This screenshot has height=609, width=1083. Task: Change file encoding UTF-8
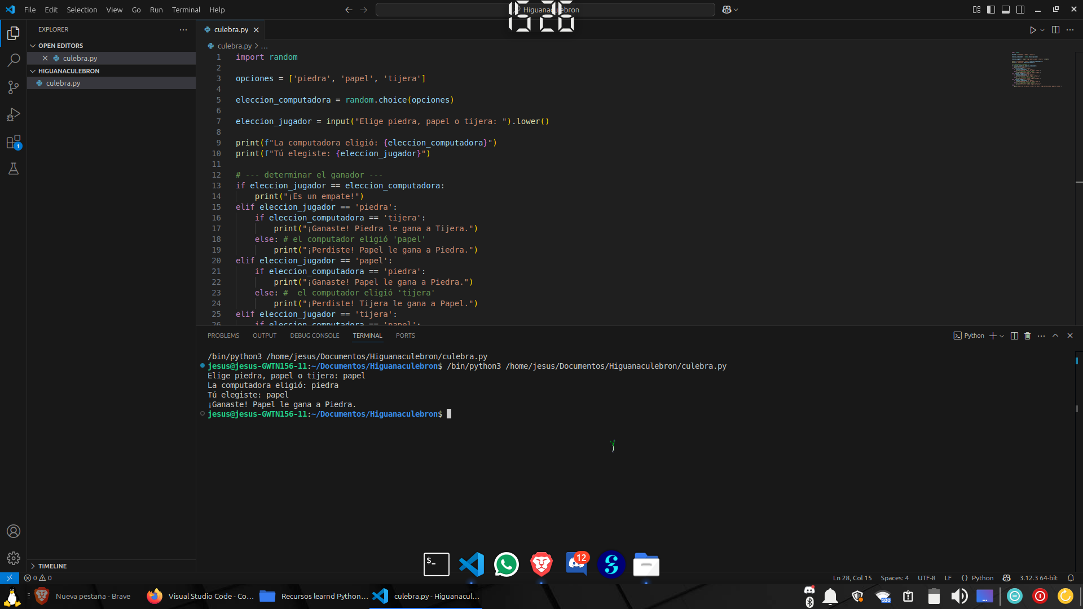click(x=926, y=578)
